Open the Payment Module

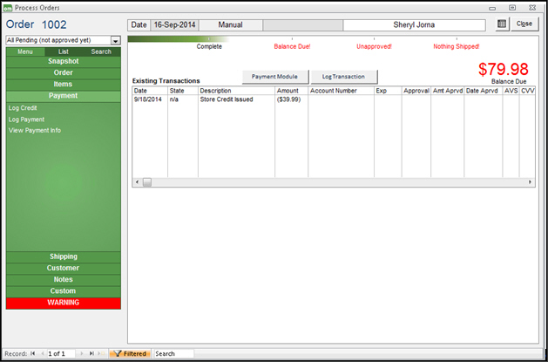[x=275, y=77]
